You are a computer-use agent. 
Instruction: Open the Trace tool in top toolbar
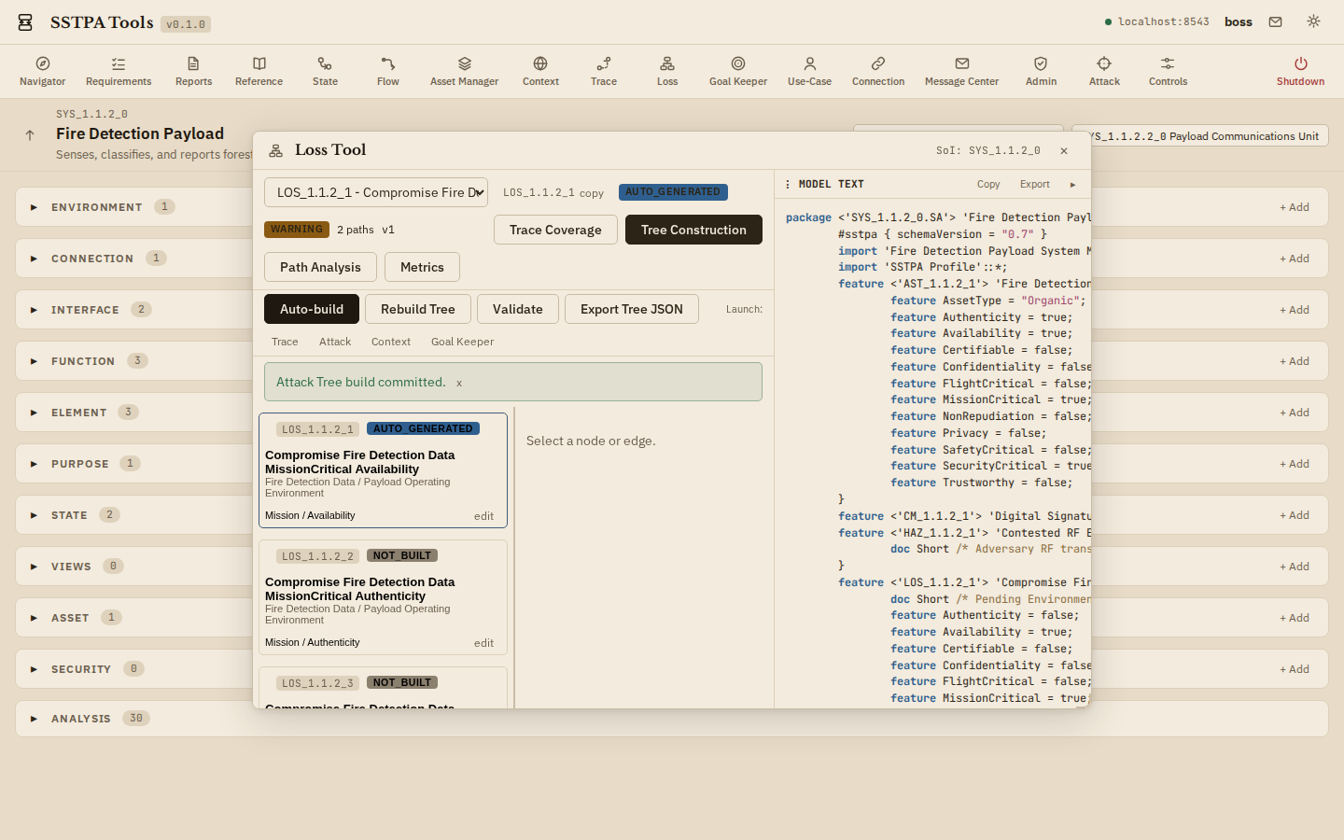[604, 71]
